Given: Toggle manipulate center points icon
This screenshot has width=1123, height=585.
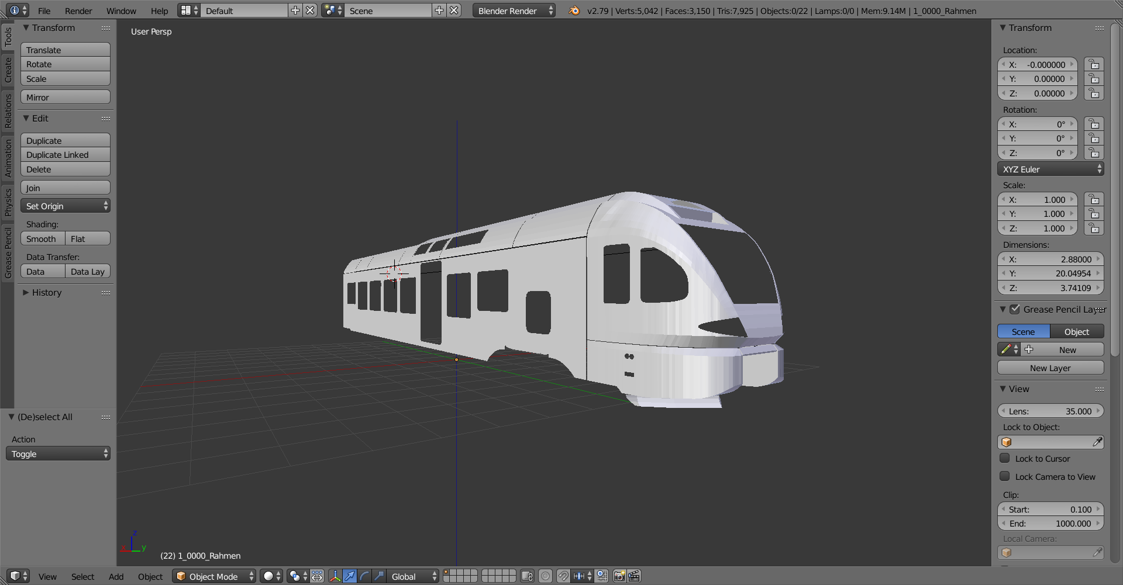Looking at the screenshot, I should tap(317, 576).
